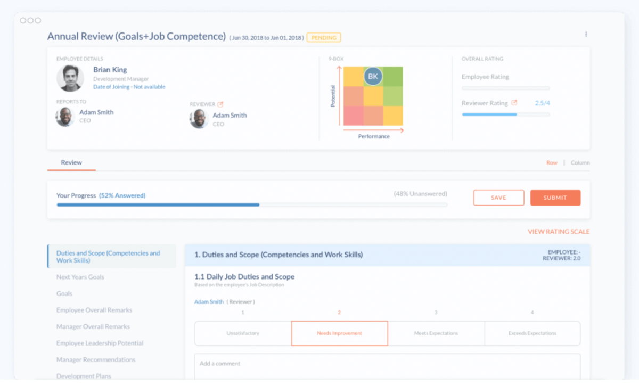
Task: Click Brian King's profile photo
Action: pyautogui.click(x=70, y=78)
